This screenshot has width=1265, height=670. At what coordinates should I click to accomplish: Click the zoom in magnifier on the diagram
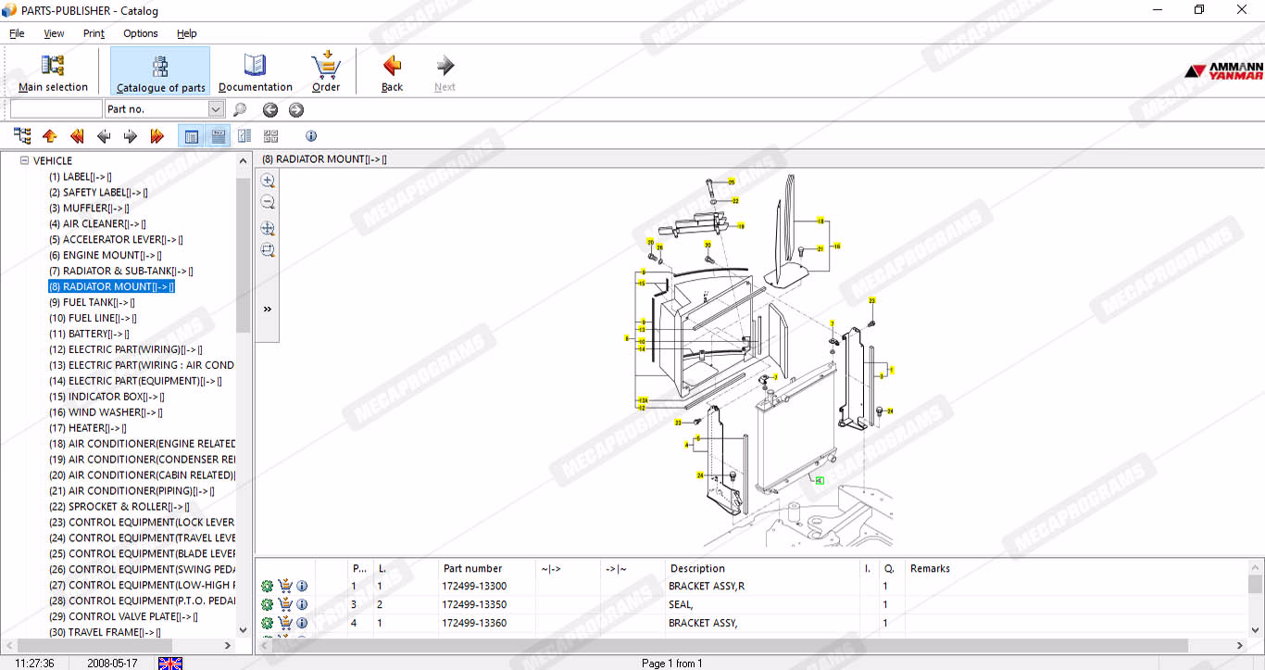click(268, 181)
